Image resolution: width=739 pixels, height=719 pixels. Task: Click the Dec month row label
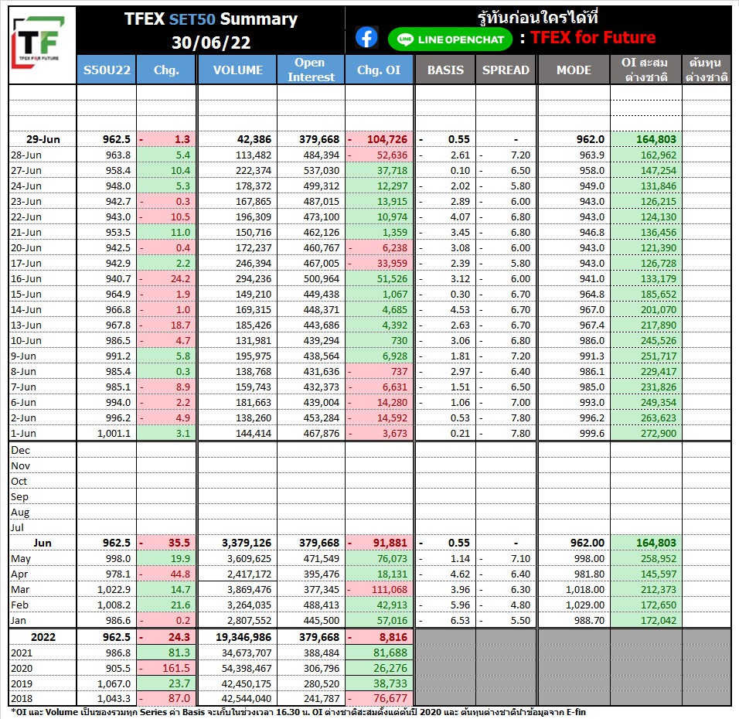tap(20, 450)
